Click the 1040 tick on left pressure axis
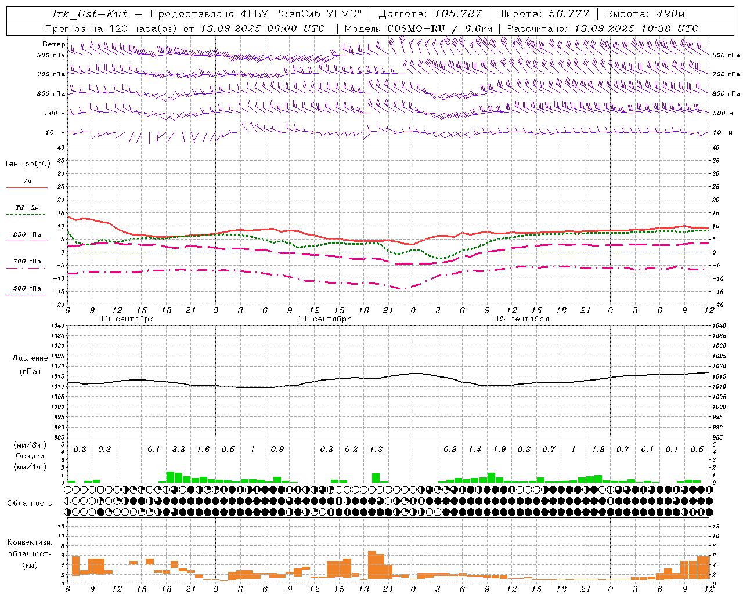The image size is (743, 594). [57, 325]
